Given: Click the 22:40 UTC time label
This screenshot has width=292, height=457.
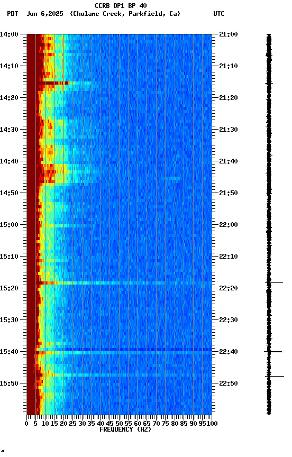Looking at the screenshot, I should click(229, 352).
